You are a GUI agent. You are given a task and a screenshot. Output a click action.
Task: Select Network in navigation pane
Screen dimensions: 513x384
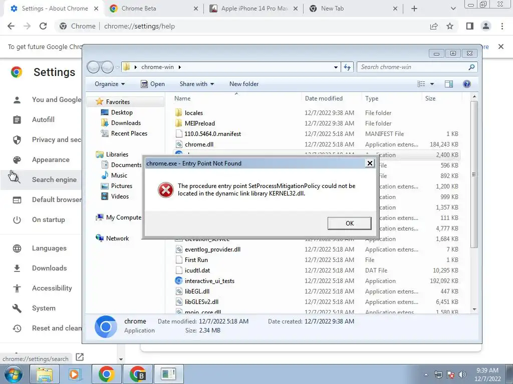point(112,238)
